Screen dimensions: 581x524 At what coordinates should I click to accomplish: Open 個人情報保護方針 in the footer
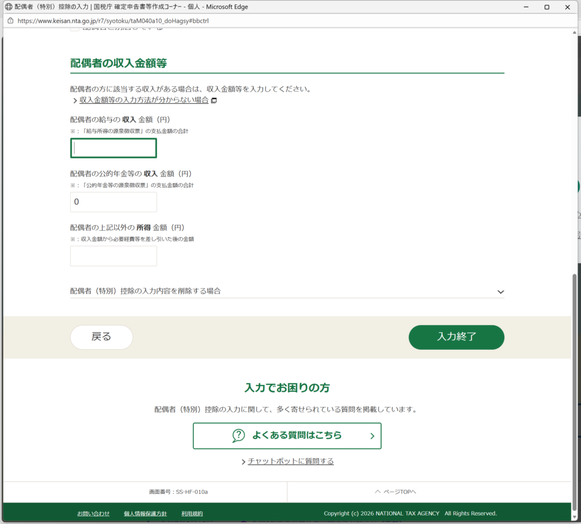pos(145,513)
